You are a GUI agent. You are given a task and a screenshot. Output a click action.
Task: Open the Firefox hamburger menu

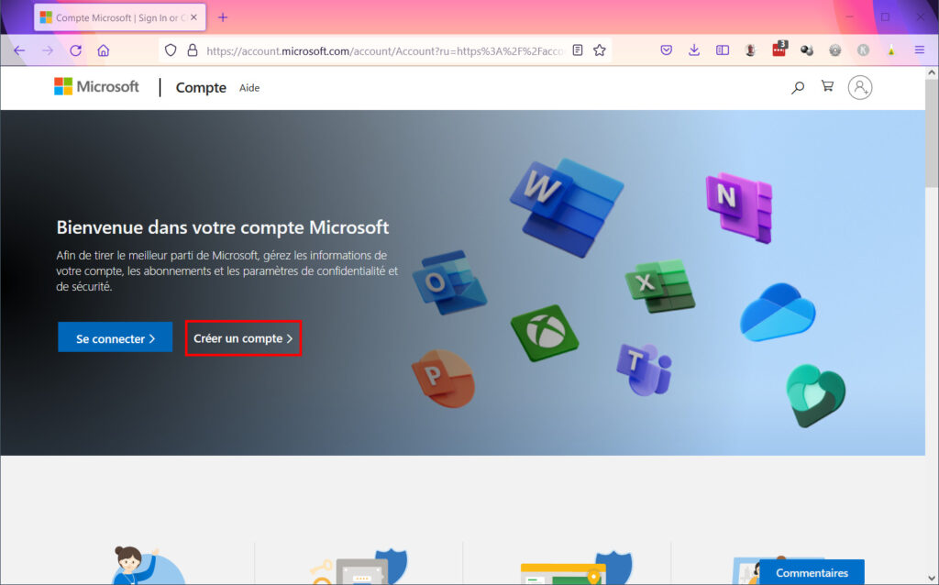(x=920, y=51)
